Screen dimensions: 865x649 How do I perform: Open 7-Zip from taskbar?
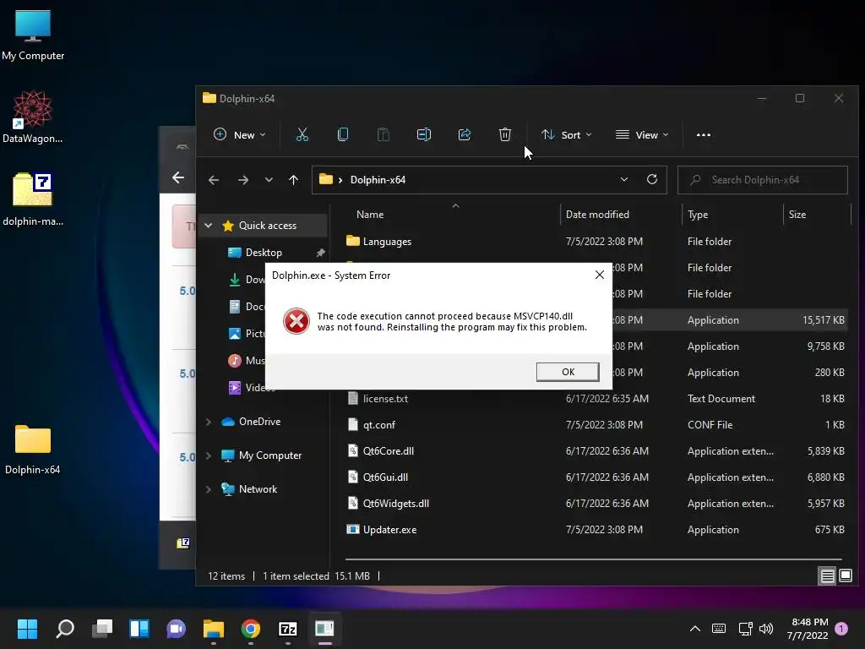pos(288,629)
